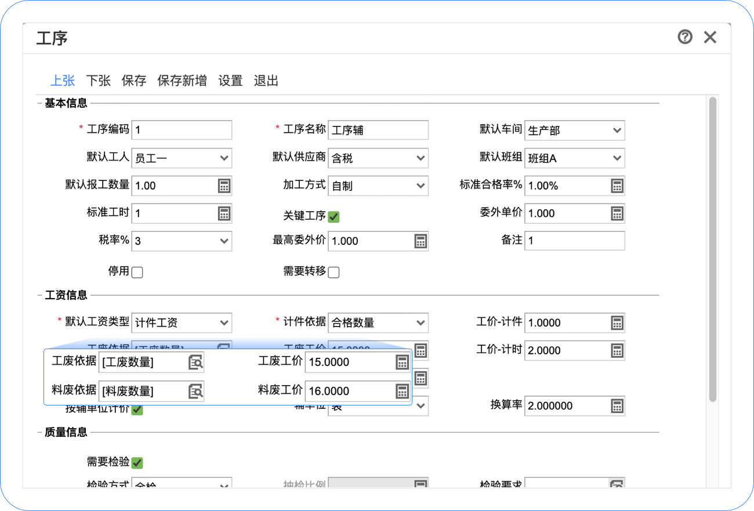This screenshot has width=754, height=511.
Task: Uncheck the 关键工序 checkbox
Action: click(333, 216)
